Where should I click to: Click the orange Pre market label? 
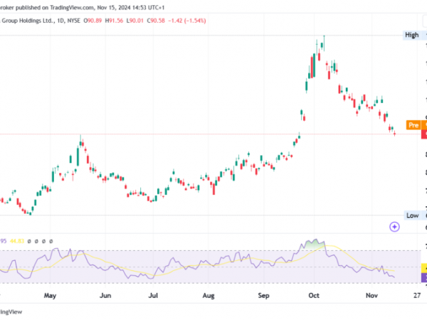tap(413, 125)
